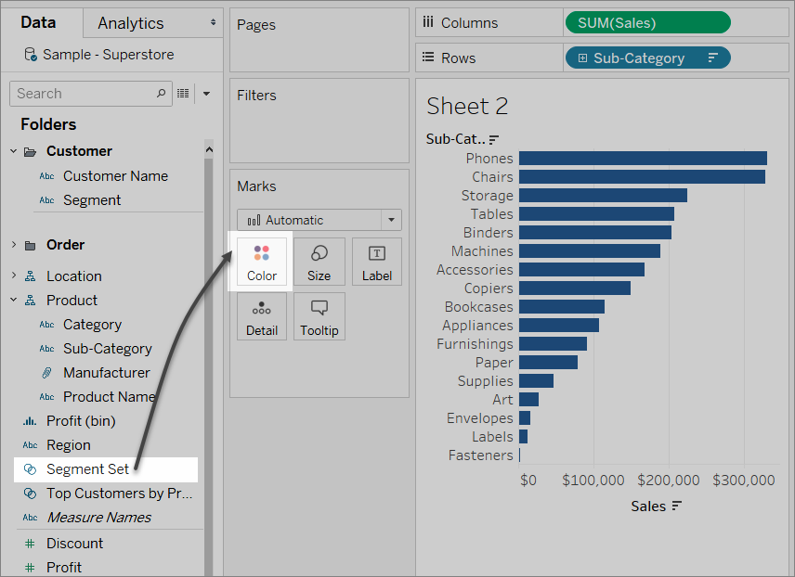
Task: Click the Product hierarchy icon
Action: tap(31, 301)
